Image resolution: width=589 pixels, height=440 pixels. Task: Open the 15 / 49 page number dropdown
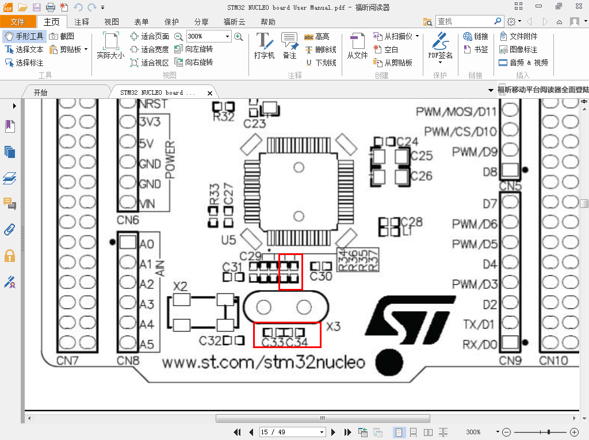(x=322, y=432)
